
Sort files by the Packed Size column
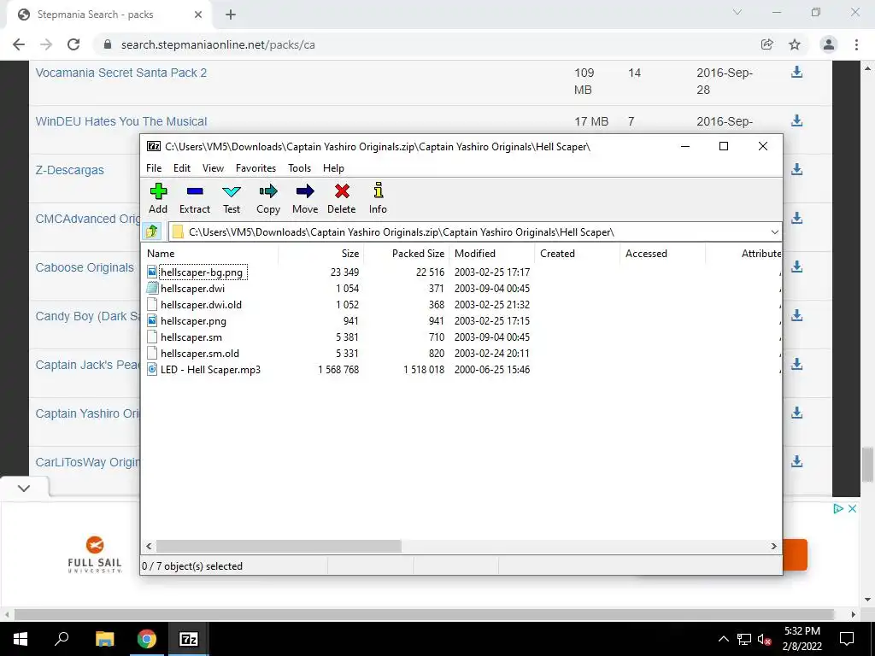pyautogui.click(x=406, y=253)
